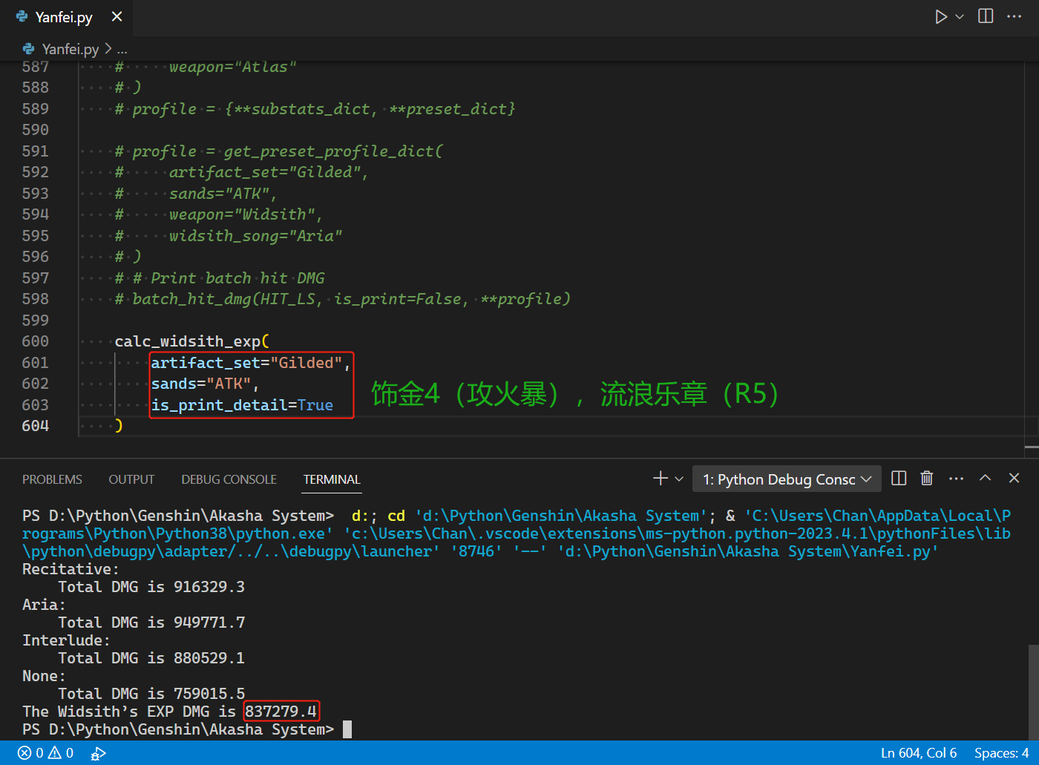Open the editor's More Actions ellipsis menu
This screenshot has height=765, width=1039.
1015,16
